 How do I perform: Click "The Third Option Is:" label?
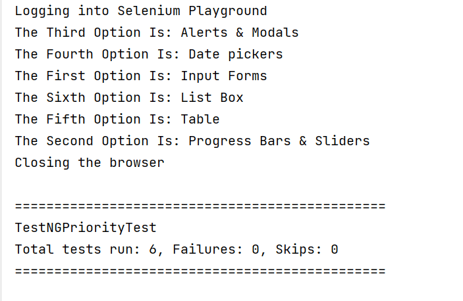point(94,33)
